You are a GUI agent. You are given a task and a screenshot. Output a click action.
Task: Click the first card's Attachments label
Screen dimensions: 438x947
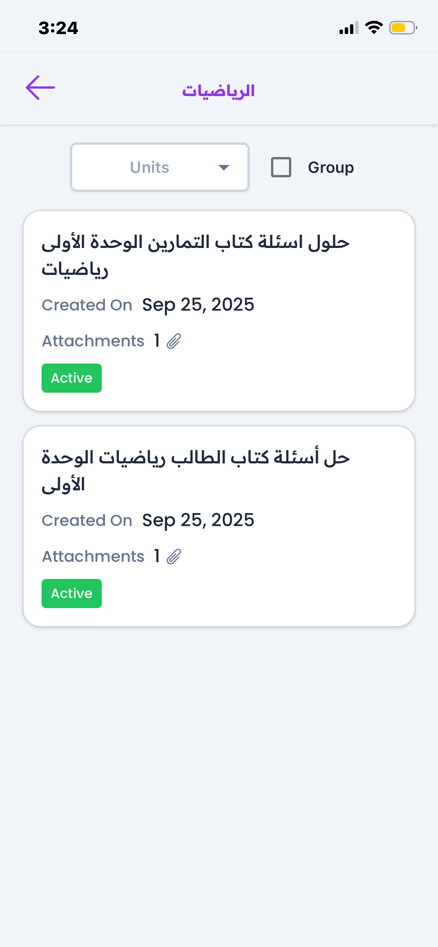93,341
